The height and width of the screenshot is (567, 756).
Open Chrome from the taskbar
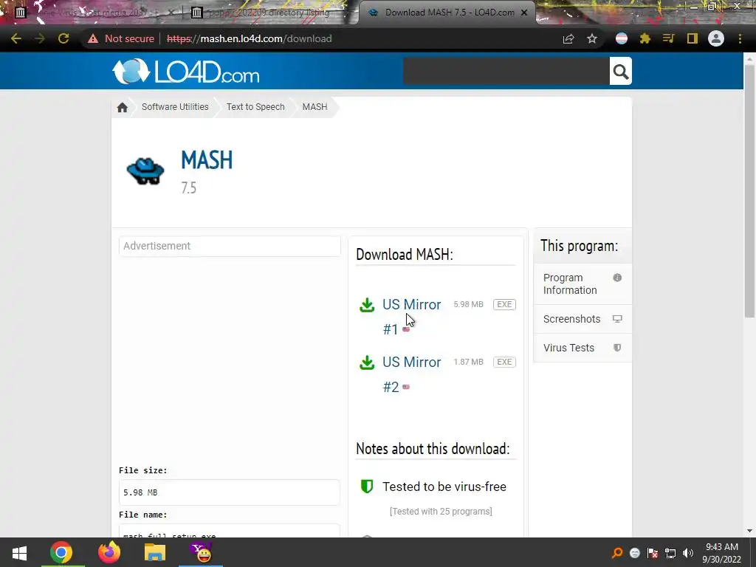(61, 552)
